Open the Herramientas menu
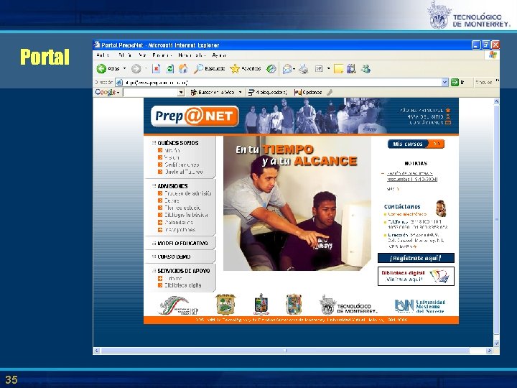 coord(192,55)
